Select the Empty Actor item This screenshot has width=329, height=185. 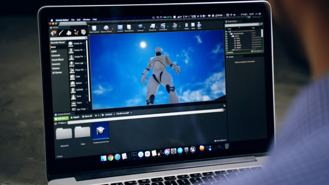click(77, 43)
